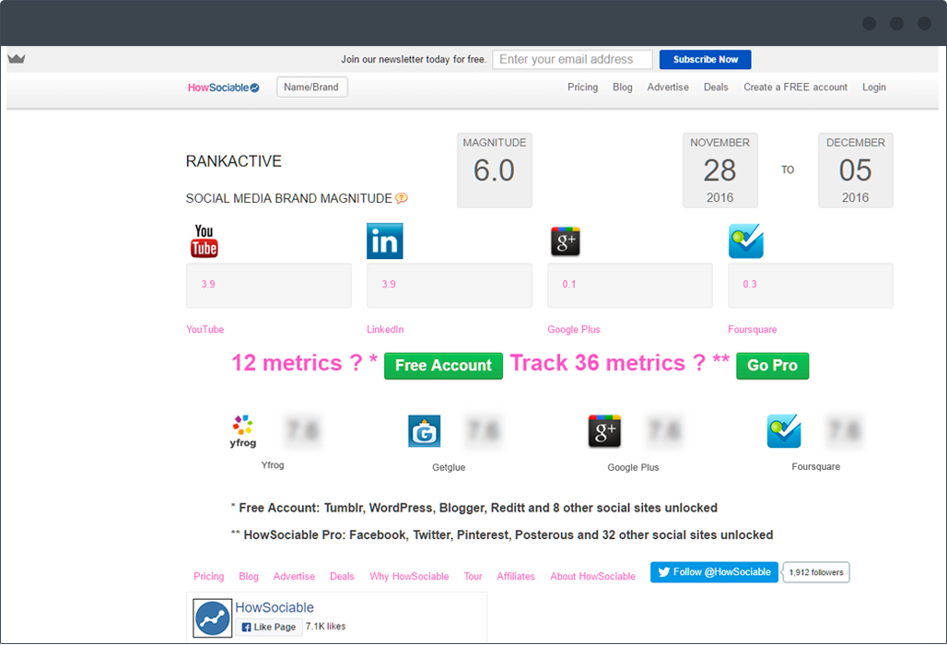The height and width of the screenshot is (645, 947).
Task: Click the Foursquare icon in the locked metrics row
Action: (x=784, y=431)
